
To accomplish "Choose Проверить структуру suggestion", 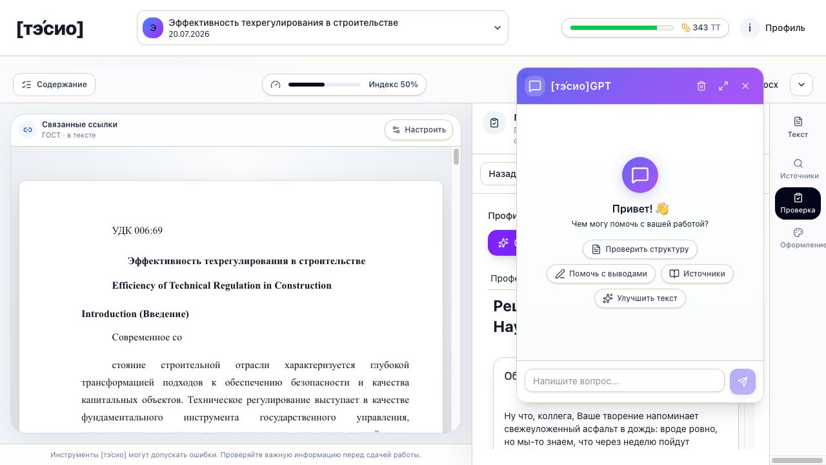I will click(x=640, y=249).
